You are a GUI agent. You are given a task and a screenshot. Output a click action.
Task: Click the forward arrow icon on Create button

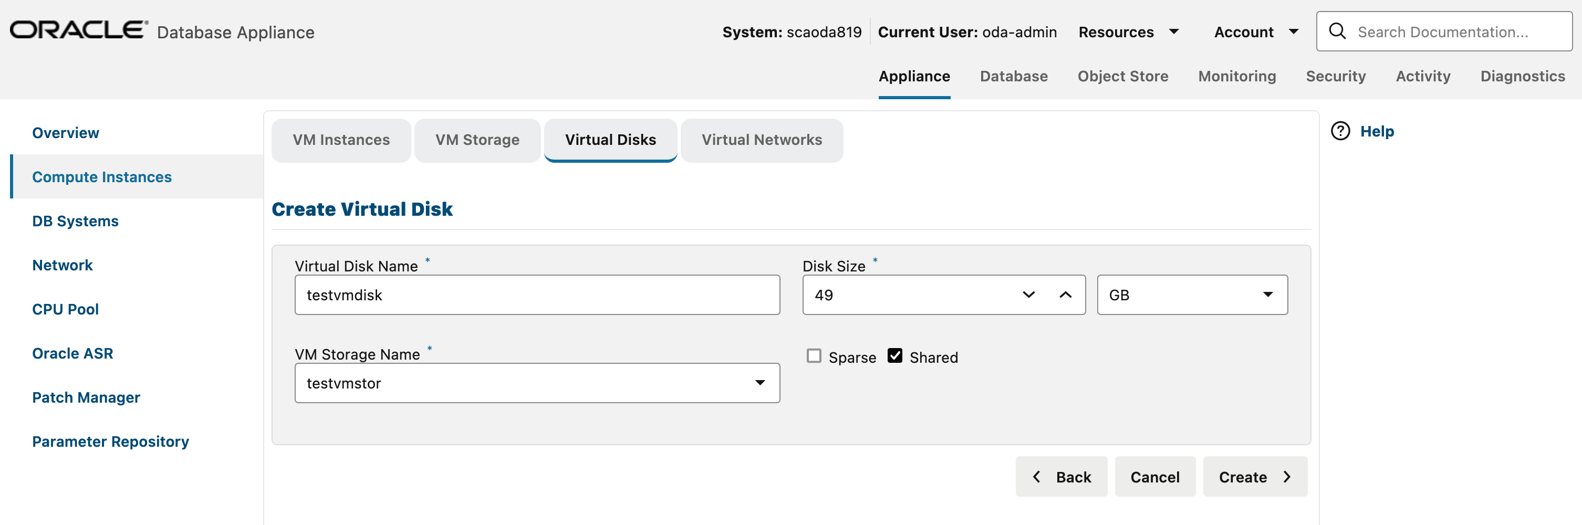[x=1288, y=477]
